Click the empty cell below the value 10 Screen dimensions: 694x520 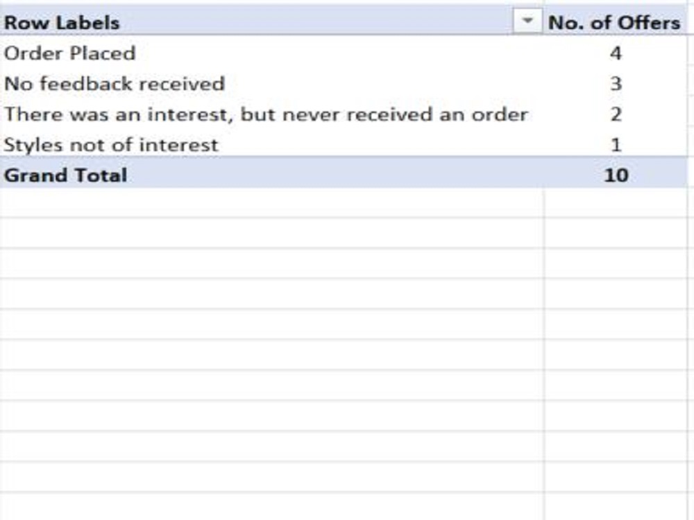coord(616,202)
